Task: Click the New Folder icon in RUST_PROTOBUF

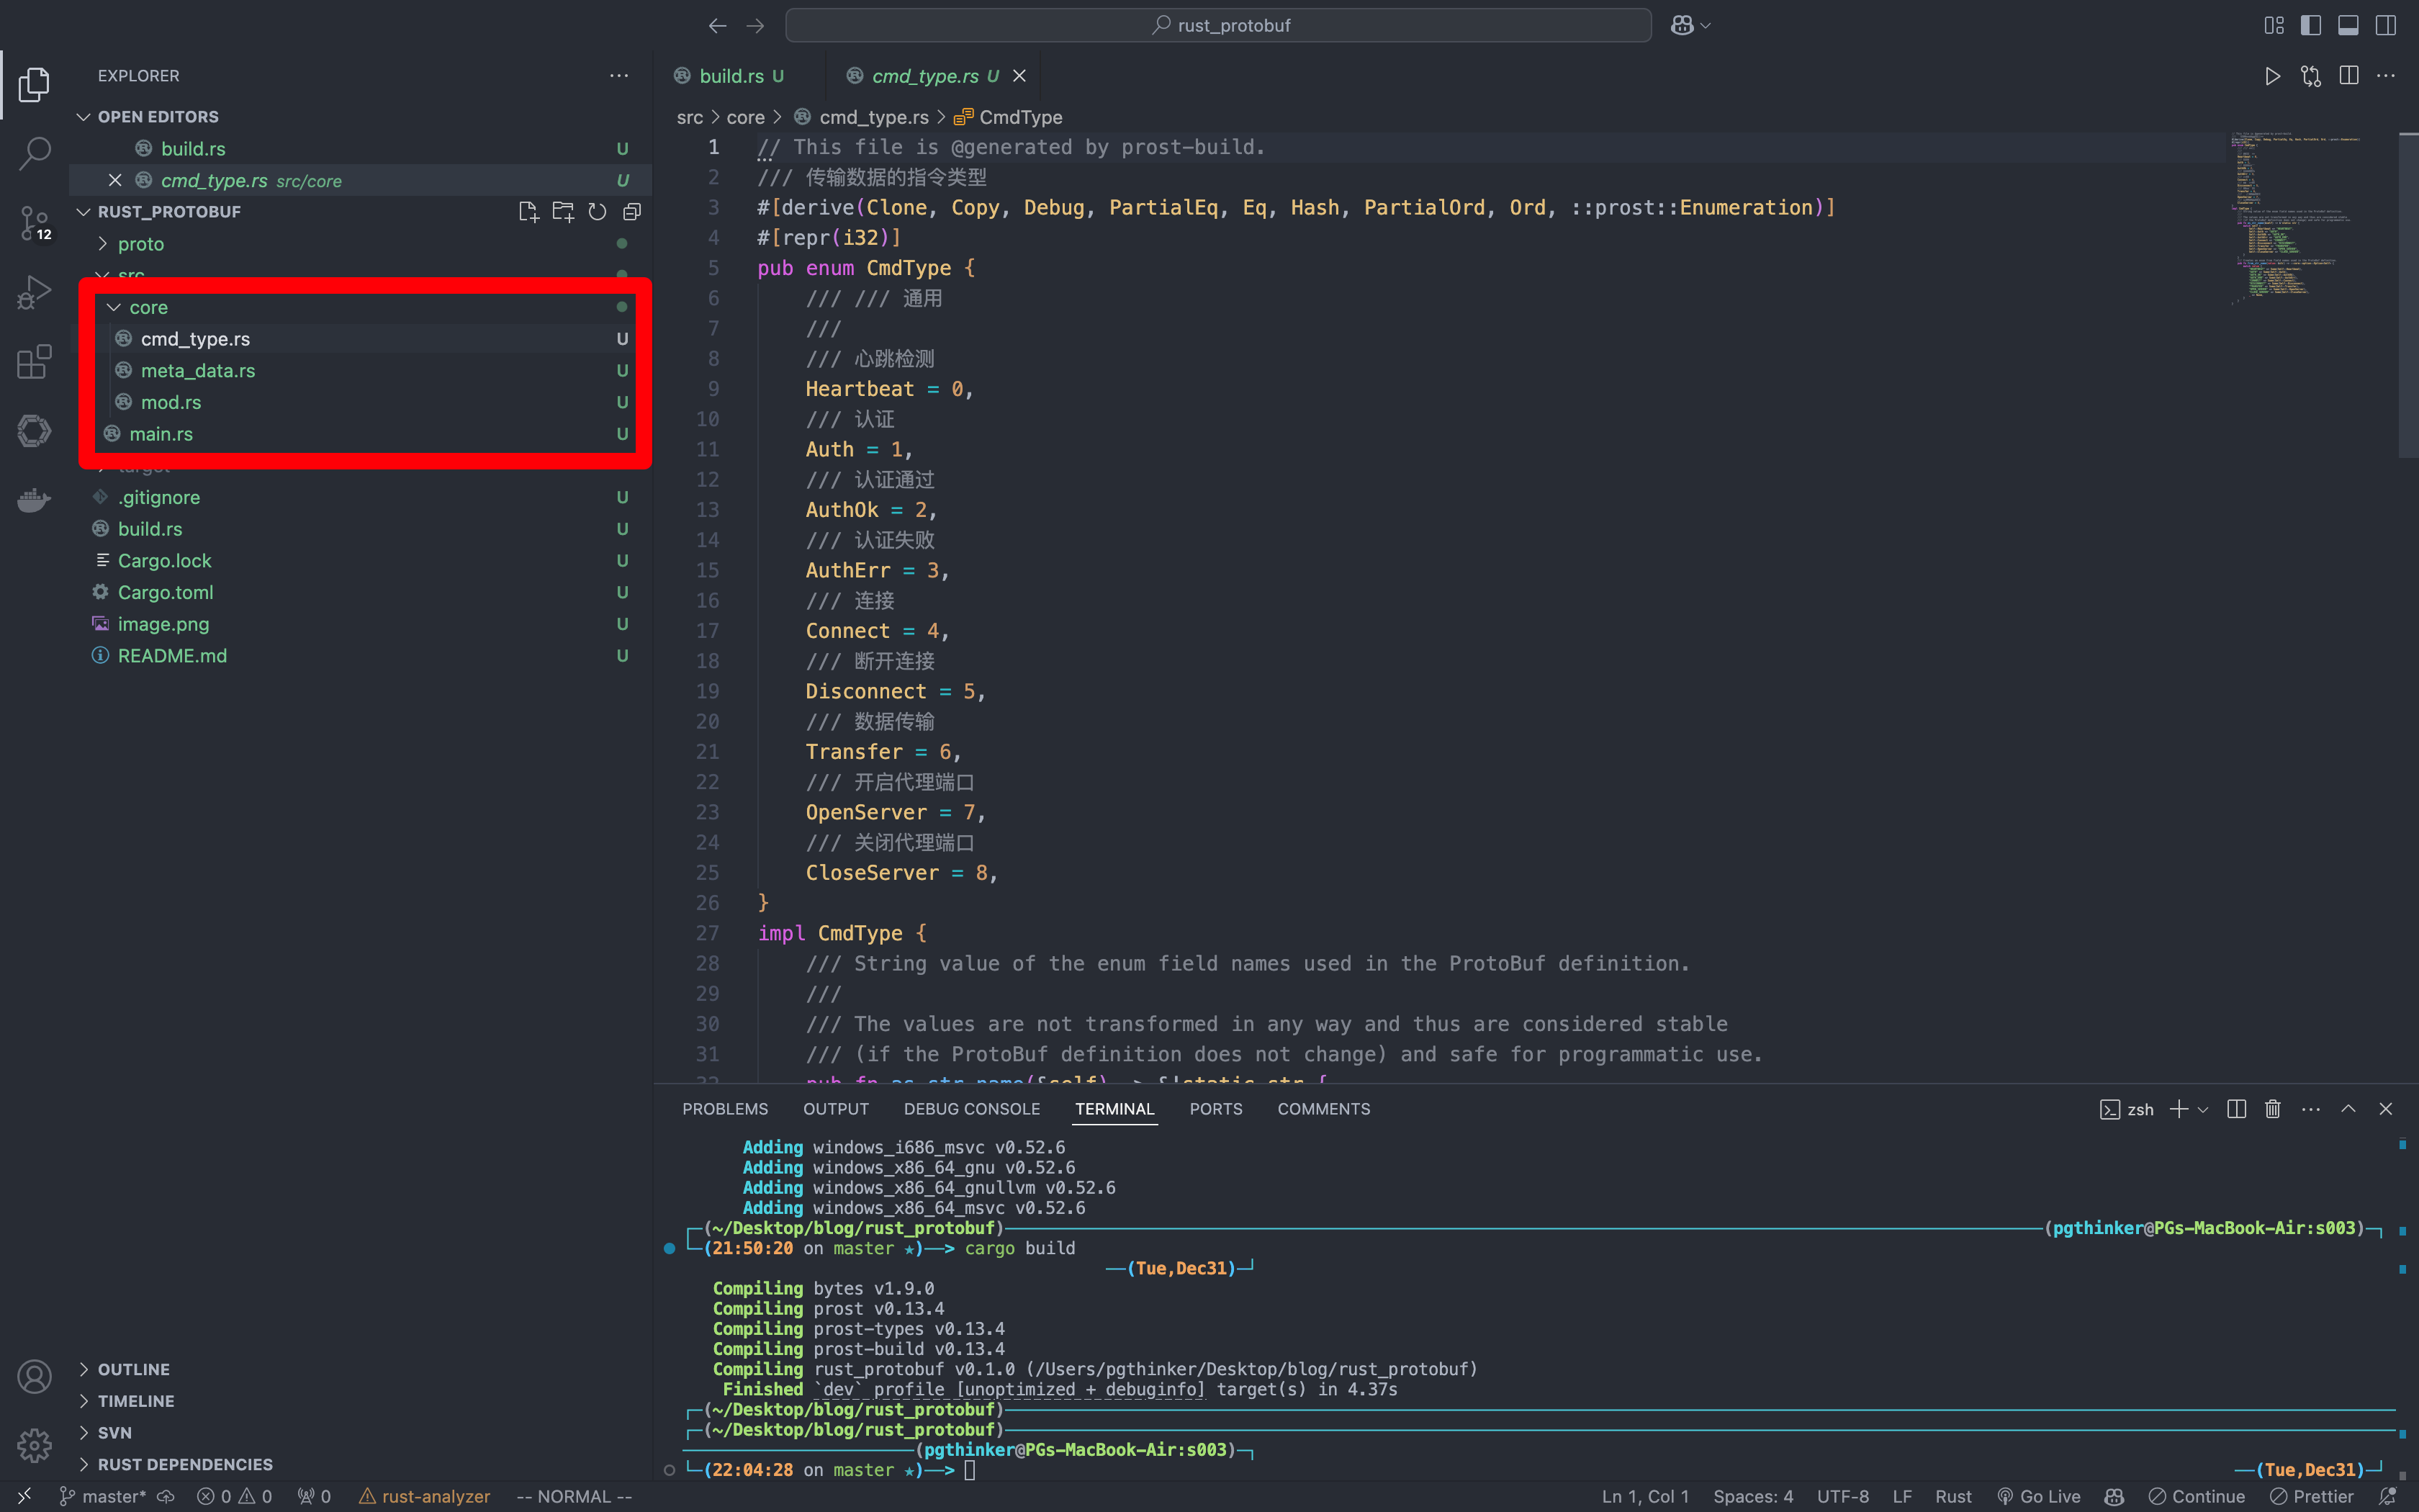Action: point(563,212)
